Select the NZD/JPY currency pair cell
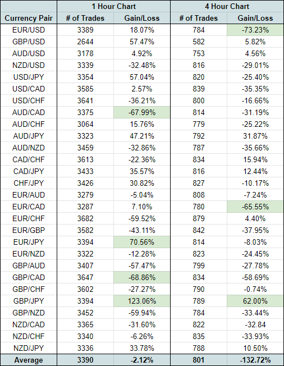284x366 pixels. point(29,348)
